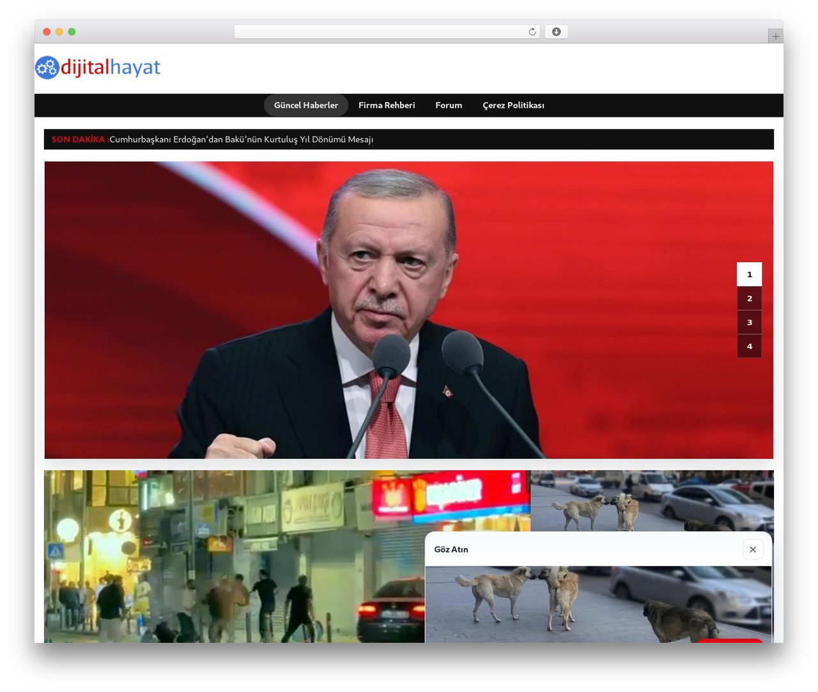The width and height of the screenshot is (818, 692).
Task: Click the macOS green fullscreen button
Action: tap(72, 32)
